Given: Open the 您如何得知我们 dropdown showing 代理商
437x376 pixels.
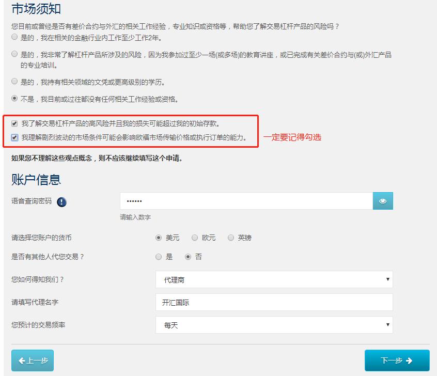Looking at the screenshot, I should point(274,279).
